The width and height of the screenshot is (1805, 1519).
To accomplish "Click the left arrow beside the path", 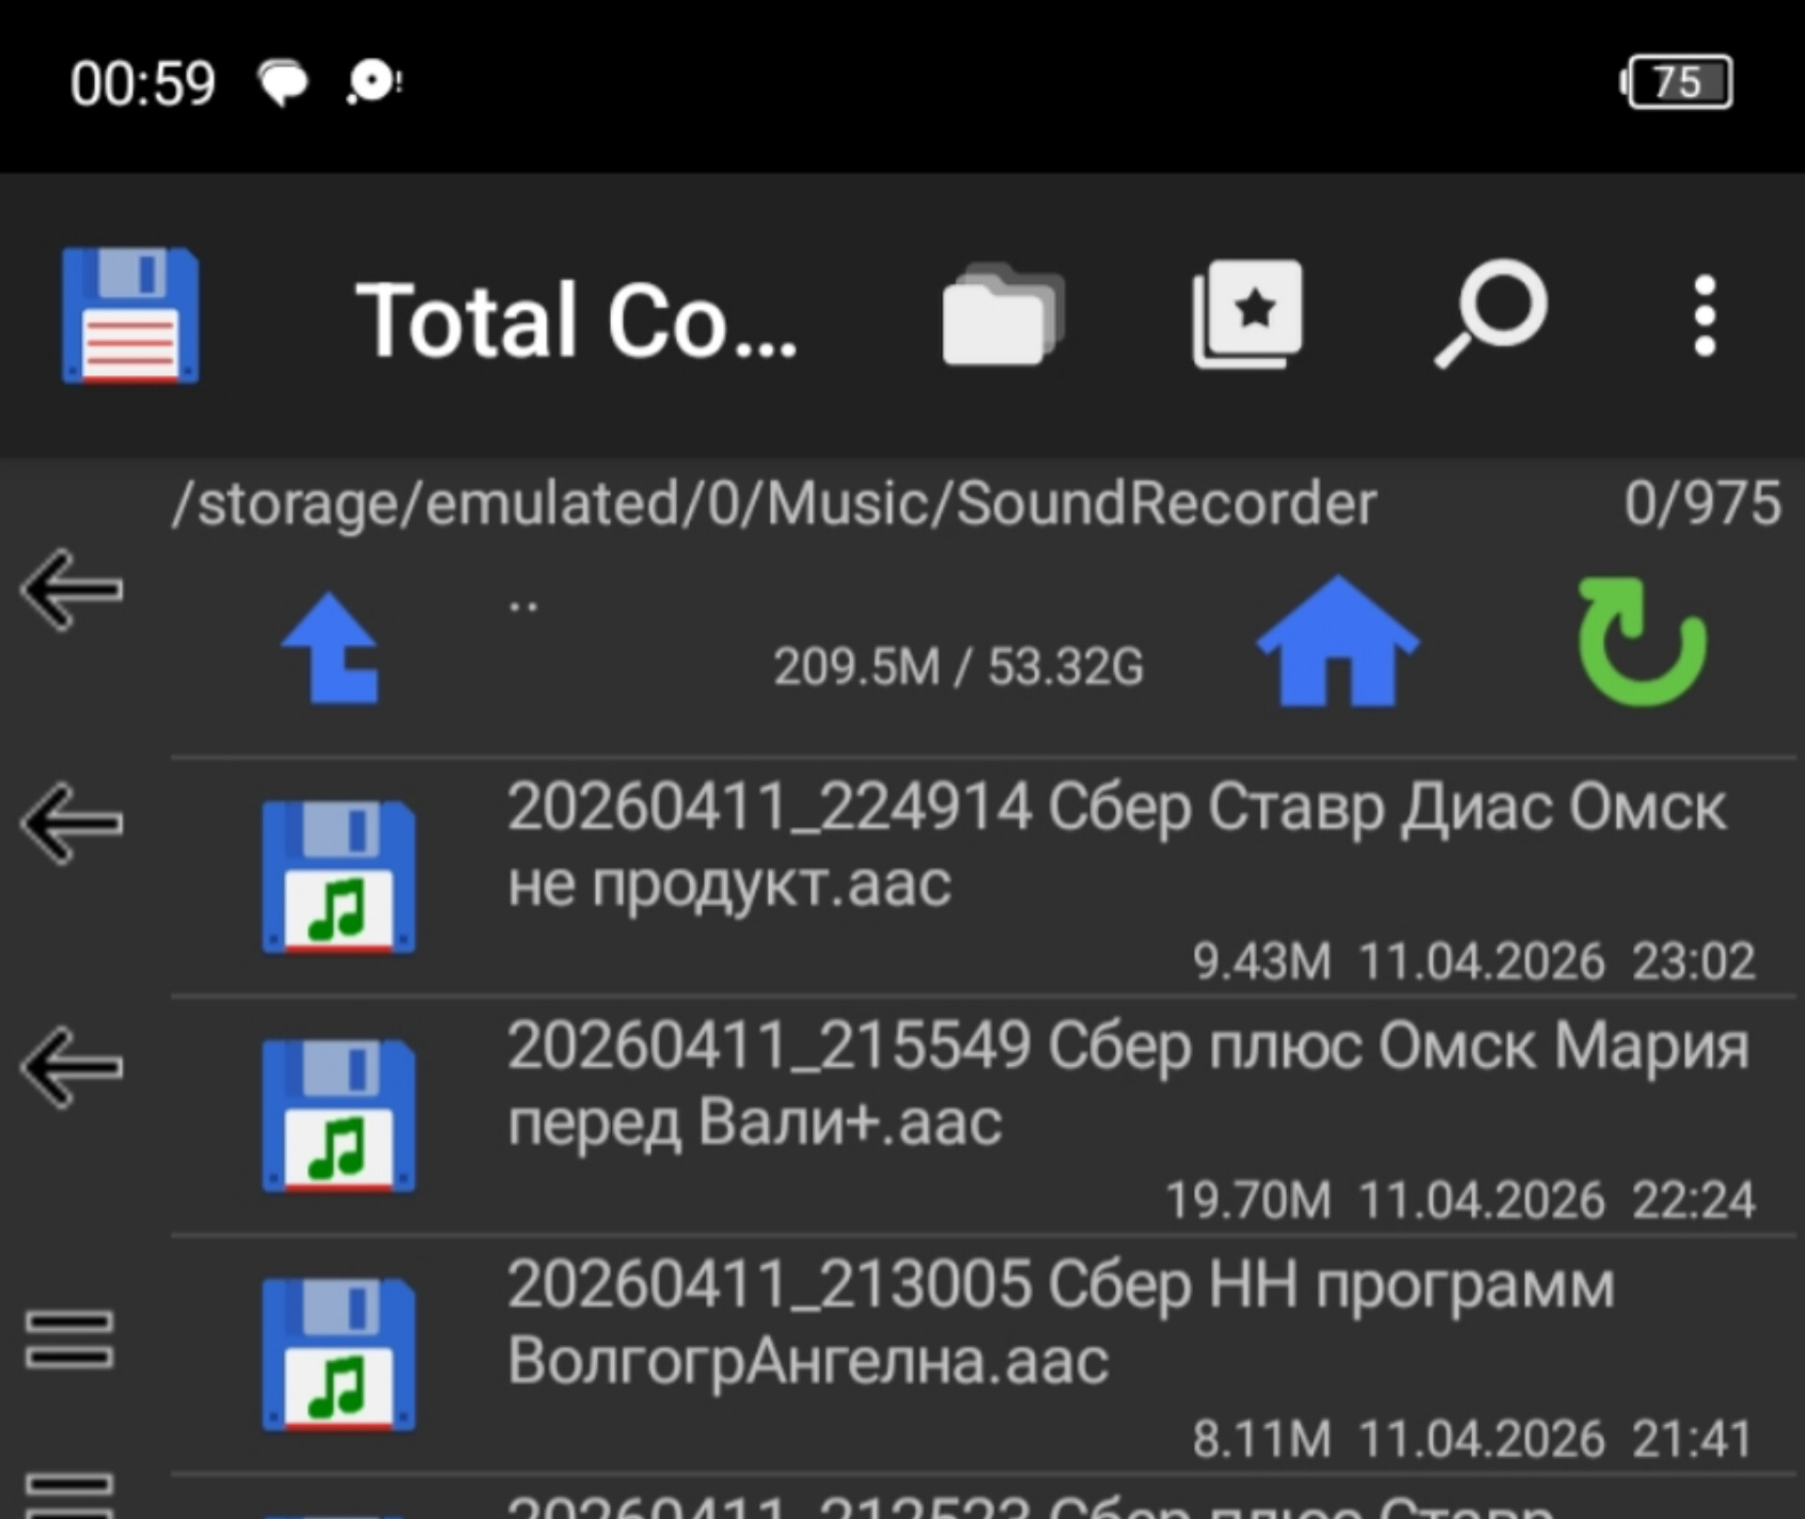I will [71, 589].
